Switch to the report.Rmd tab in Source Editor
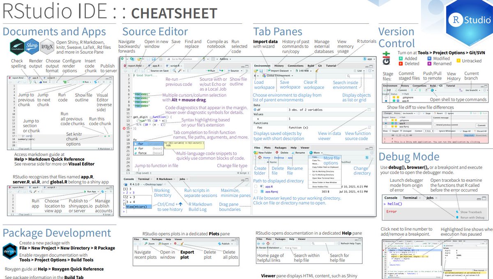493x279 pixels. coord(134,66)
